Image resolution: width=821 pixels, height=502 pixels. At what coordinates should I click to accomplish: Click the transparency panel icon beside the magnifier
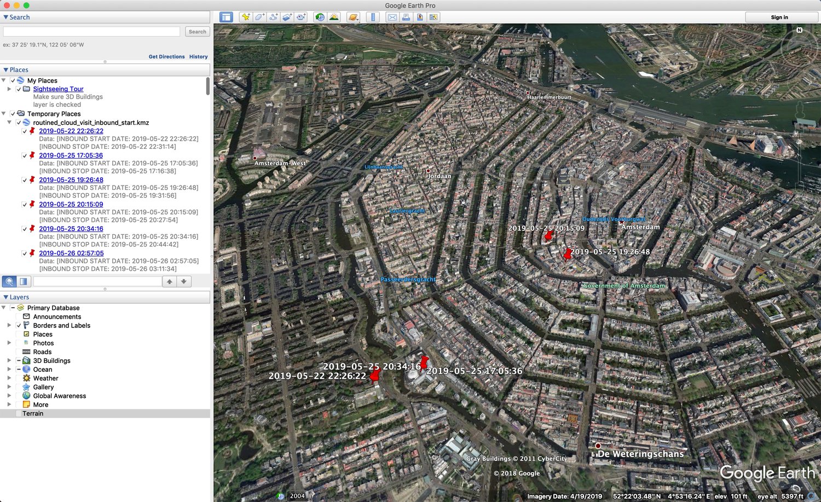point(24,281)
